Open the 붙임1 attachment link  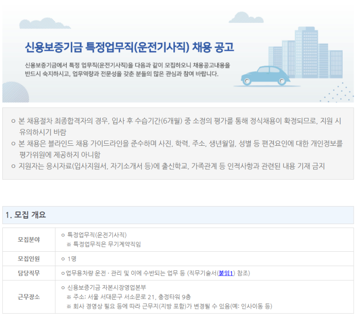point(225,273)
